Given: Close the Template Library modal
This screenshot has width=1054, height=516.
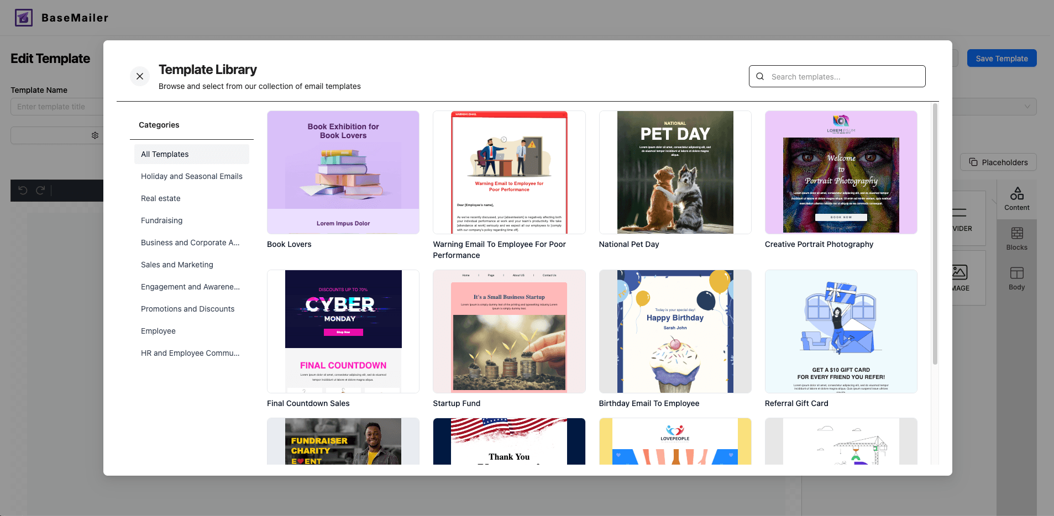Looking at the screenshot, I should 139,76.
